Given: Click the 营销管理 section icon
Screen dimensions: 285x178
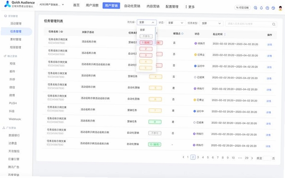Looking at the screenshot, I should pos(5,16).
